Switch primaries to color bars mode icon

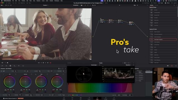click(61, 69)
